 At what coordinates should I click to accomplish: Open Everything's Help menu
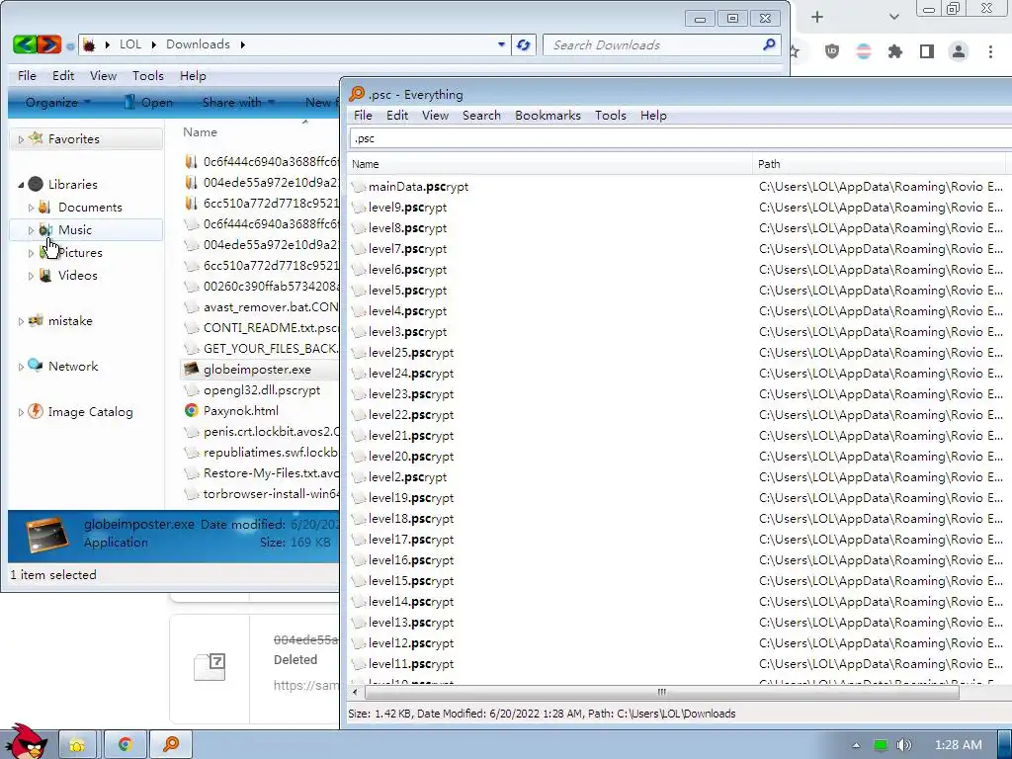pos(653,116)
